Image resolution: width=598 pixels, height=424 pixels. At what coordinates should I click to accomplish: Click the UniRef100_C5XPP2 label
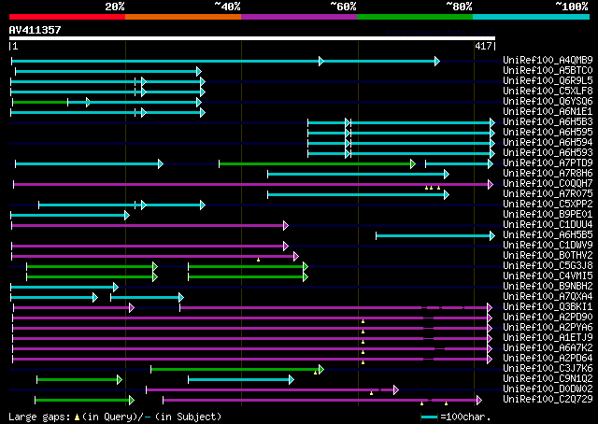[x=548, y=204]
